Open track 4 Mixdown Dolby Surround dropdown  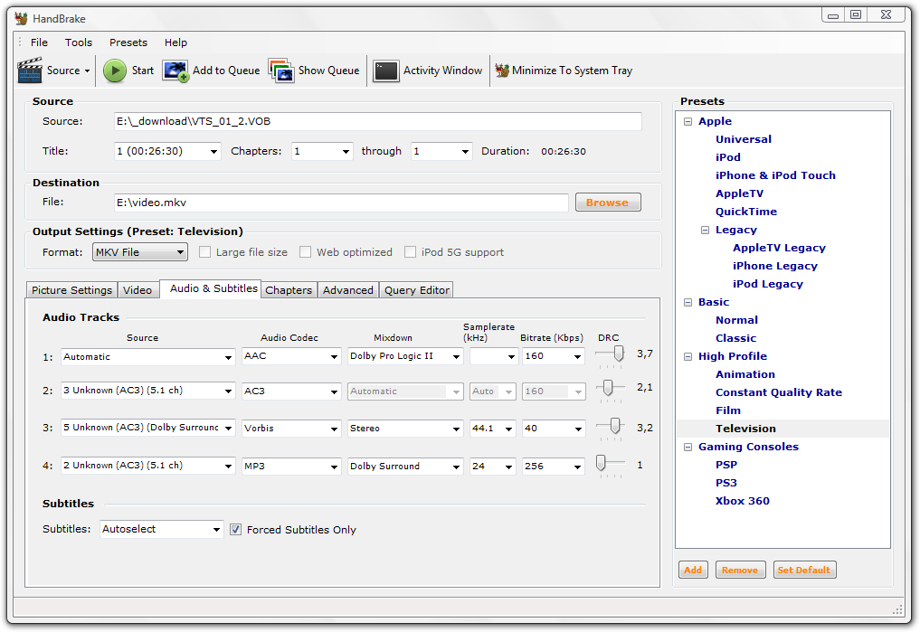point(405,466)
